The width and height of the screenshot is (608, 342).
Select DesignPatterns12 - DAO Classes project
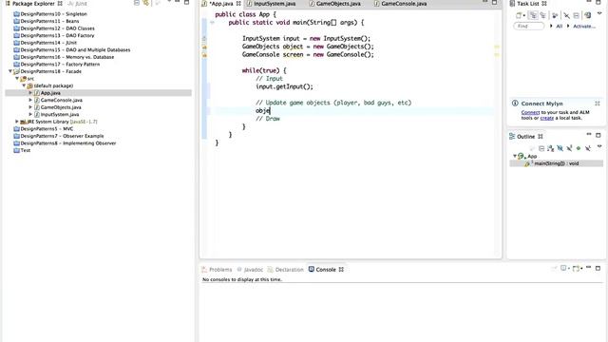coord(57,28)
